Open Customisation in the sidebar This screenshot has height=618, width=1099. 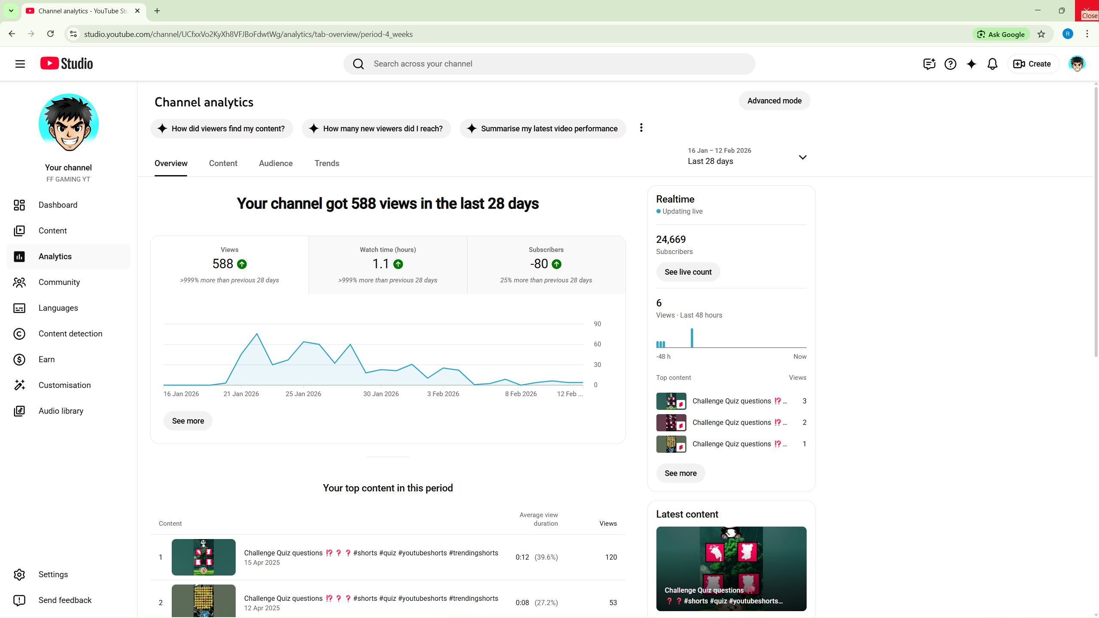64,385
